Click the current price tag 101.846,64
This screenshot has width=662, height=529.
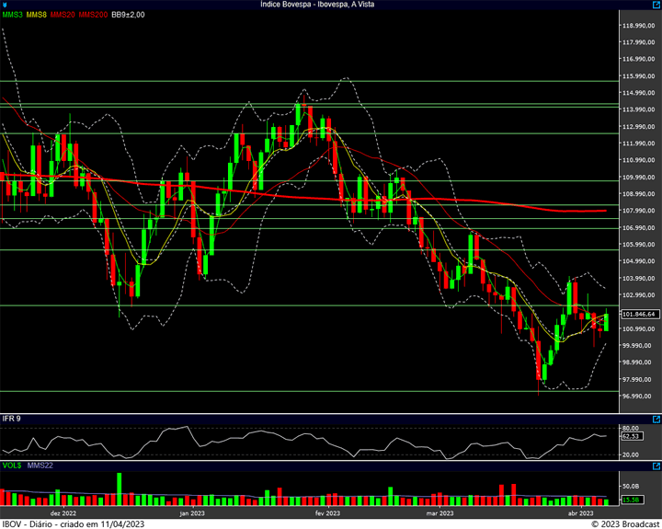click(640, 314)
